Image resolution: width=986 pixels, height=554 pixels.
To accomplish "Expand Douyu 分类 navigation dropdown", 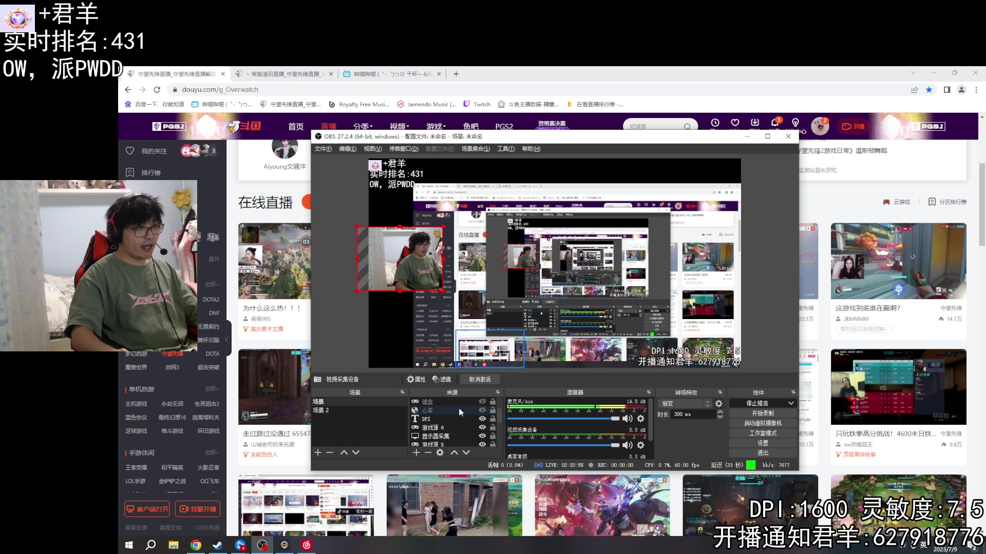I will point(363,126).
